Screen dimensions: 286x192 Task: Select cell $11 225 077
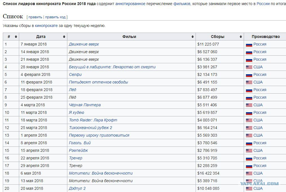[220, 44]
